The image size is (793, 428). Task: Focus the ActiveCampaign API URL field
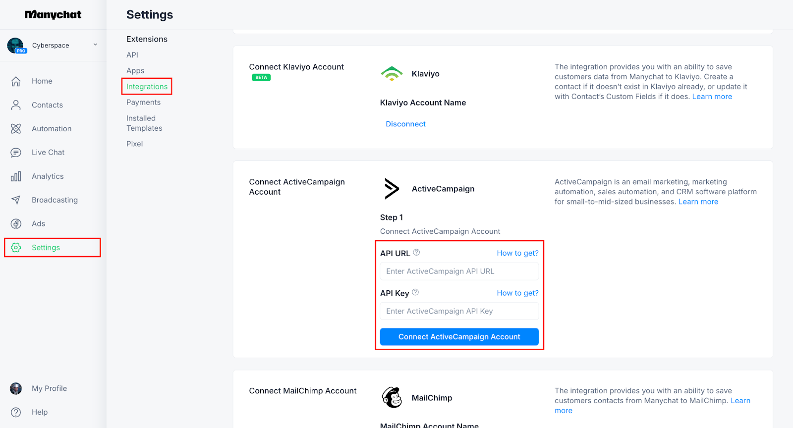459,271
